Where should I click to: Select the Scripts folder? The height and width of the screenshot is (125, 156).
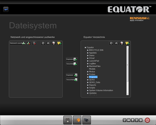coord(92,88)
